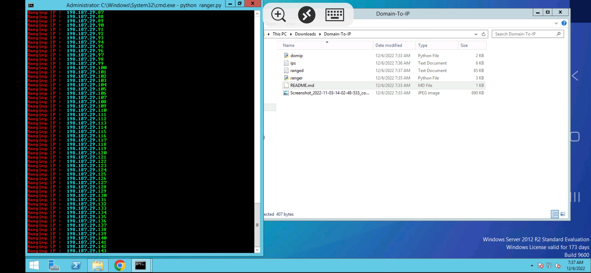Click the Windows Start button
This screenshot has width=591, height=273.
34,265
